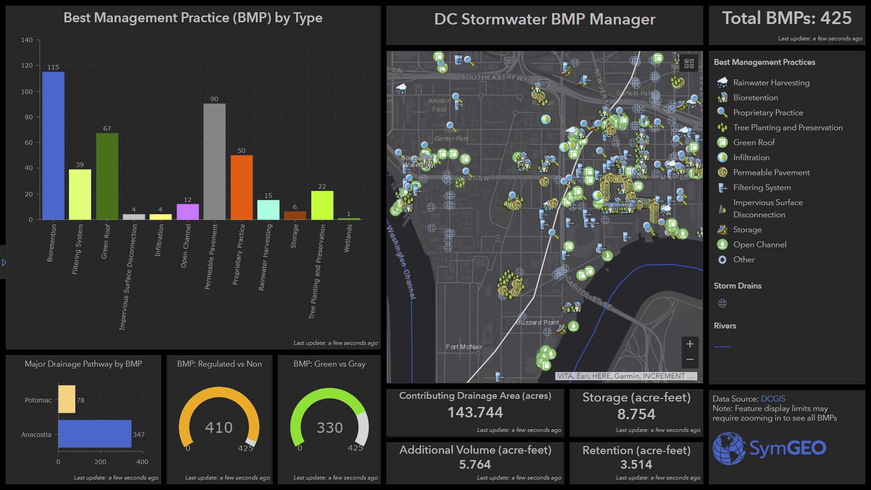Click the Green Roof legend icon
The image size is (871, 490).
722,142
